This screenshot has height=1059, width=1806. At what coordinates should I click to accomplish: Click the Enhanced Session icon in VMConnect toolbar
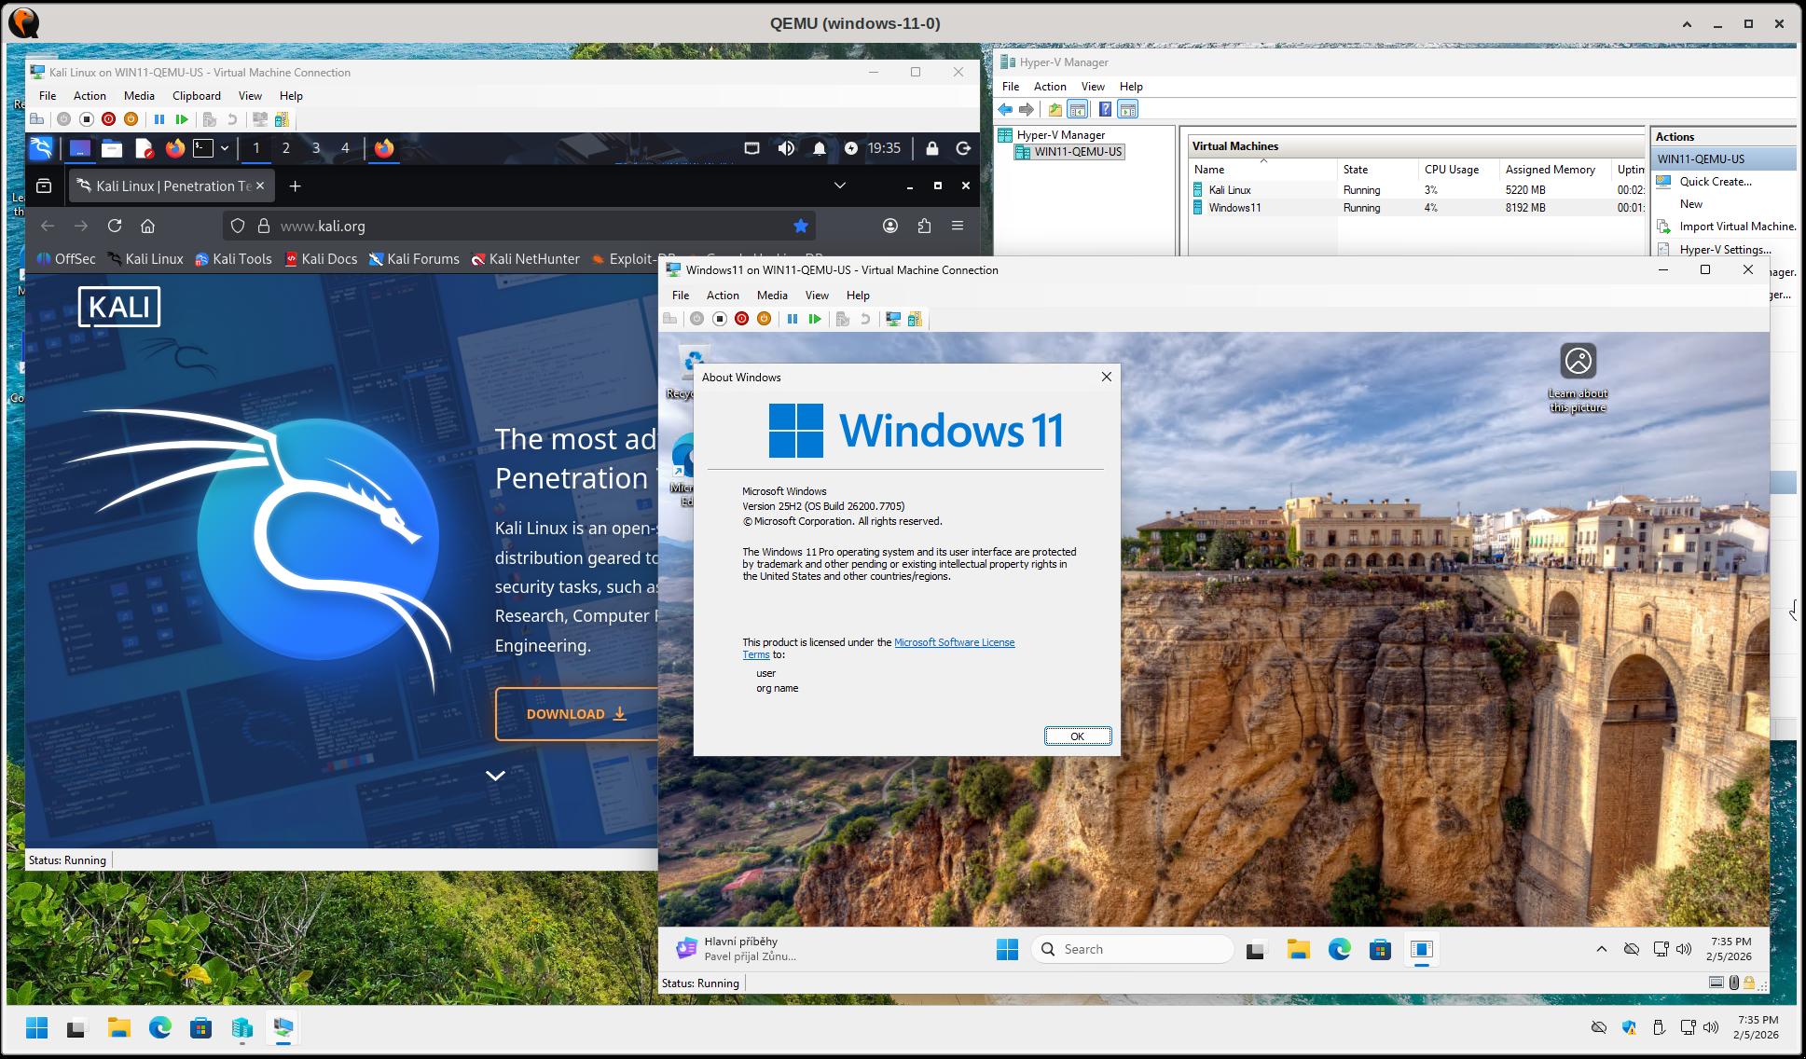tap(892, 319)
